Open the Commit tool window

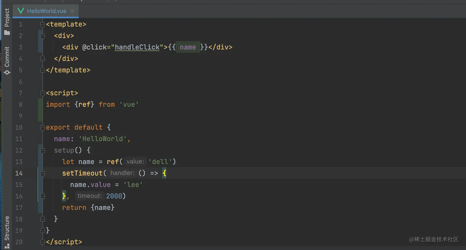click(x=7, y=60)
